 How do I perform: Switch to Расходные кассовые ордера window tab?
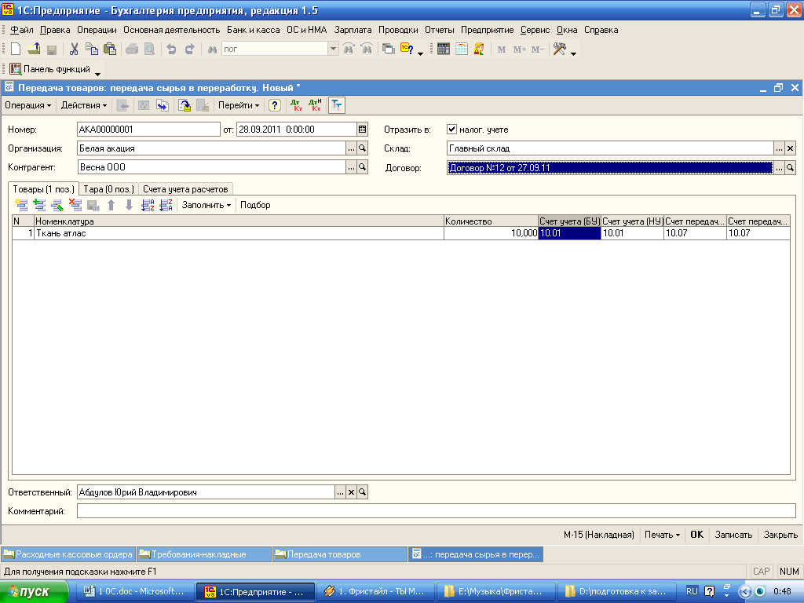point(68,554)
